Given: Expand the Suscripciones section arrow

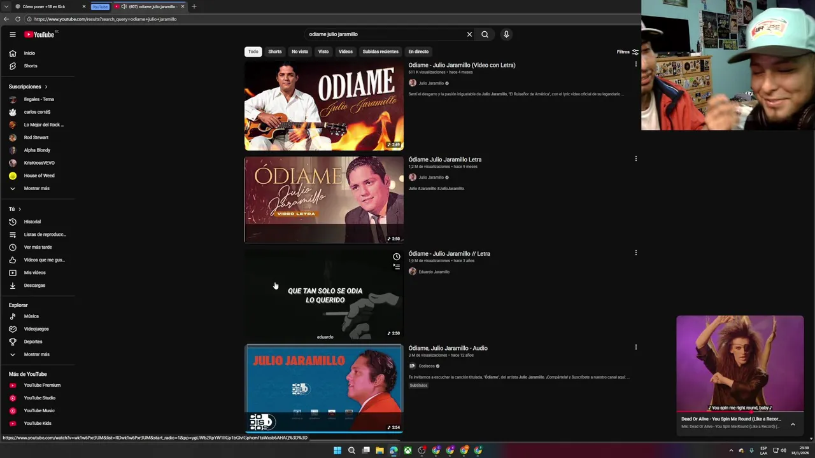Looking at the screenshot, I should tap(46, 87).
